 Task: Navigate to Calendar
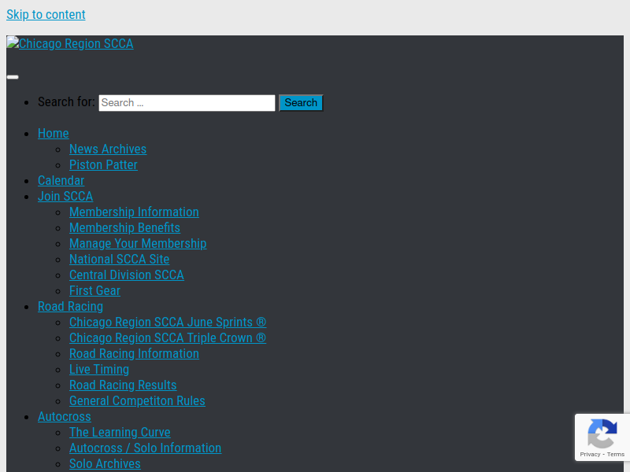(x=61, y=181)
